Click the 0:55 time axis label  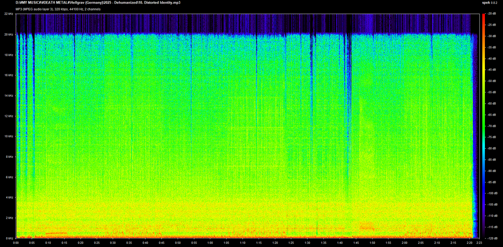pyautogui.click(x=194, y=243)
